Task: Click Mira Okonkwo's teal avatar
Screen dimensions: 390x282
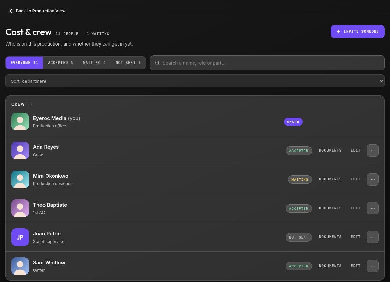Action: (20, 179)
